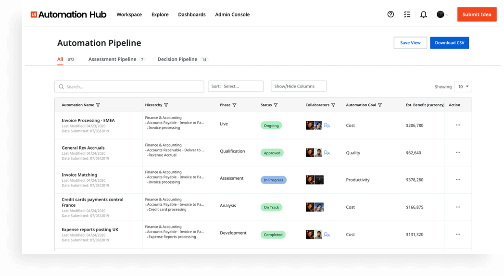Click second collaborator avatar in Invoice Matching row
Viewport: 504px width, 276px height.
pos(319,180)
